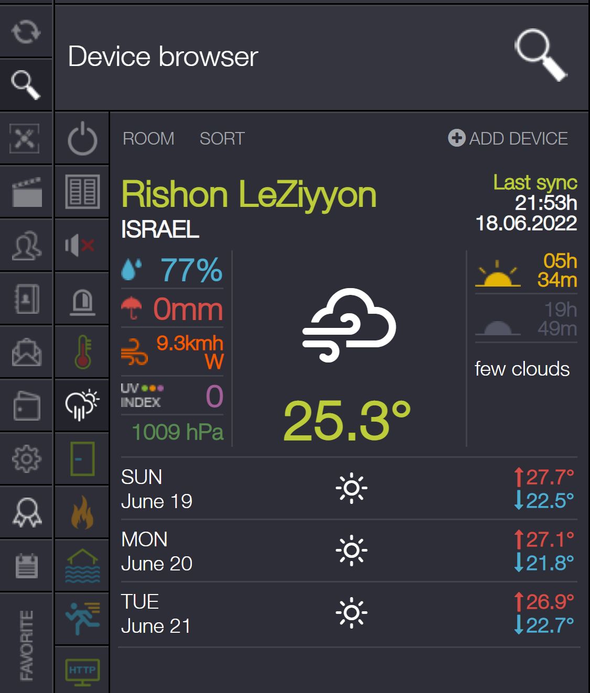Image resolution: width=590 pixels, height=693 pixels.
Task: Click the Rishon LeZiyyon location title
Action: coord(249,194)
